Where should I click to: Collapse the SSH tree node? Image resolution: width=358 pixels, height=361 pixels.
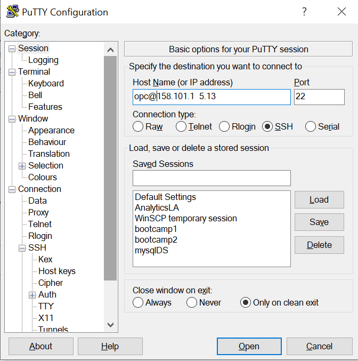[x=22, y=248]
